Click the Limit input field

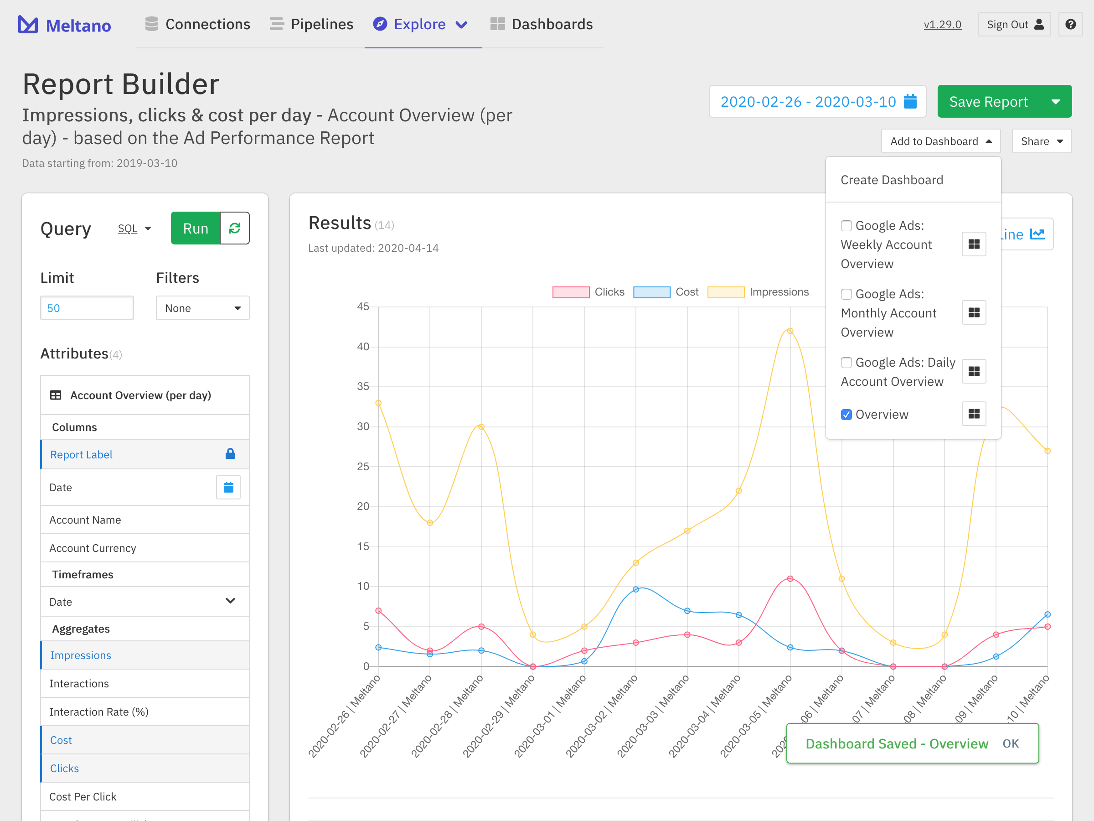click(x=87, y=308)
